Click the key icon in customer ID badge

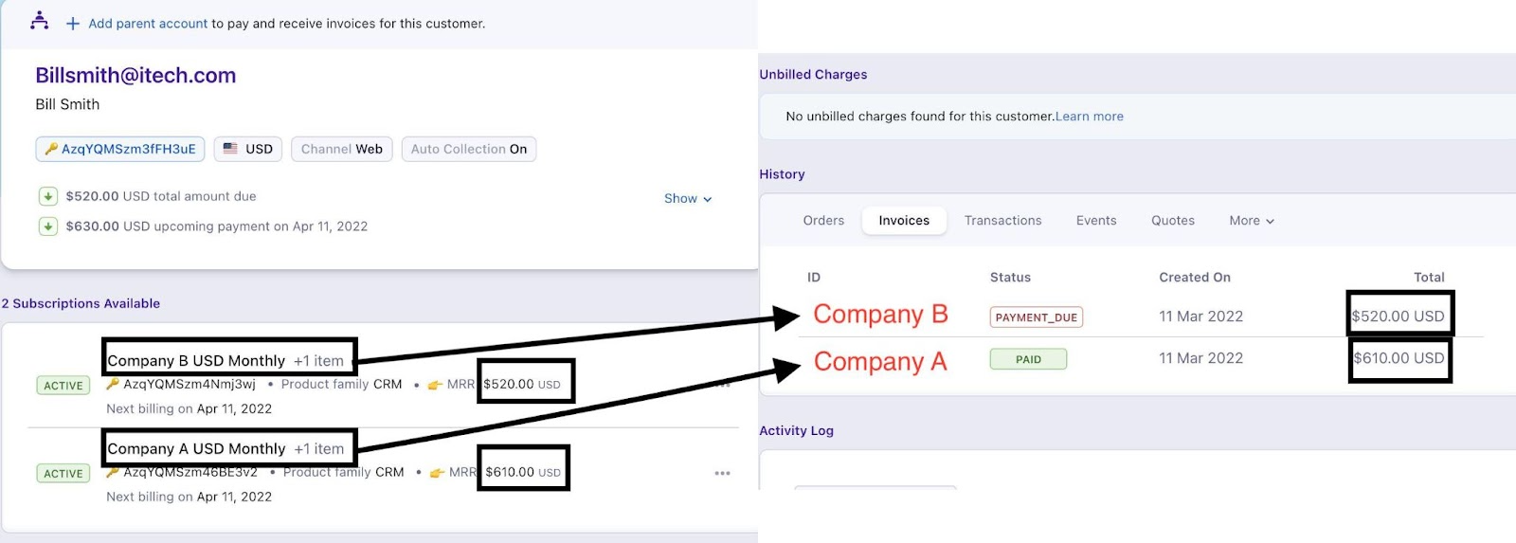[x=51, y=149]
